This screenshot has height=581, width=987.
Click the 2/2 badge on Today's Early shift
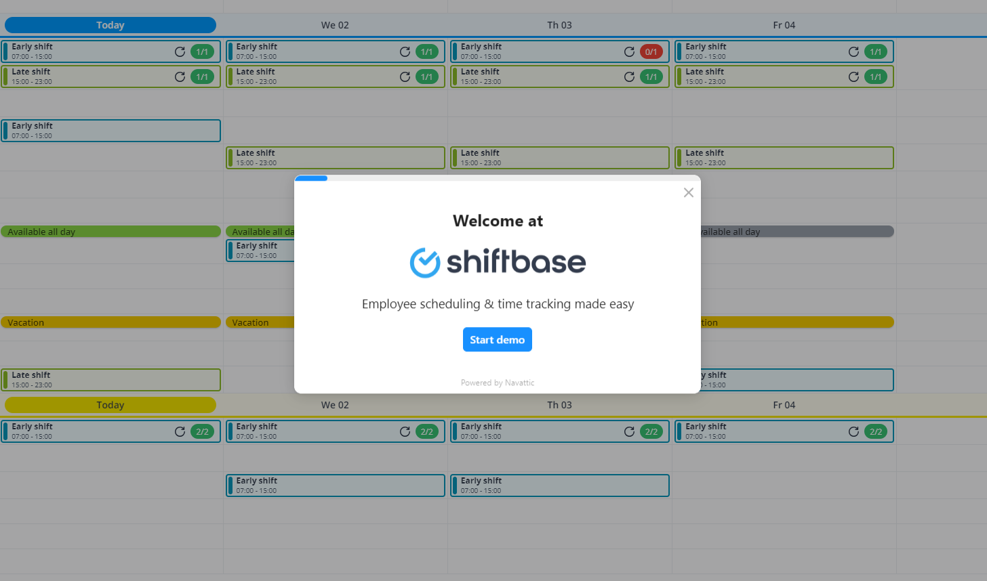point(202,431)
